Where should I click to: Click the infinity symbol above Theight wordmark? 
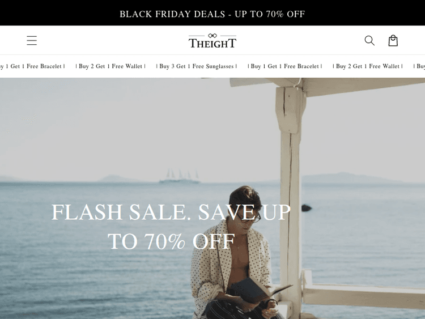(212, 36)
